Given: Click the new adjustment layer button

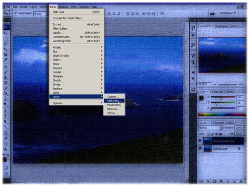Looking at the screenshot, I should tap(221, 182).
